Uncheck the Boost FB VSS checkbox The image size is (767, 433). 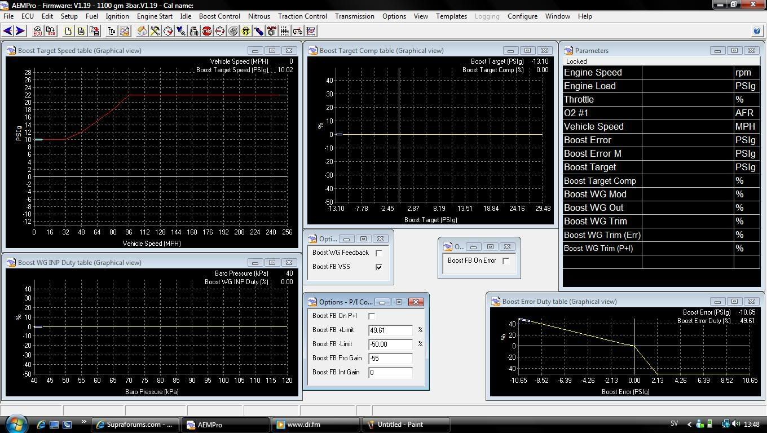(379, 267)
